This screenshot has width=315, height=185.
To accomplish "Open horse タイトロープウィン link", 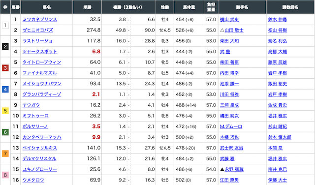I will click(x=42, y=62).
